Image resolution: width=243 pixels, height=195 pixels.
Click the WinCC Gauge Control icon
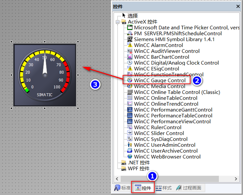pyautogui.click(x=130, y=80)
